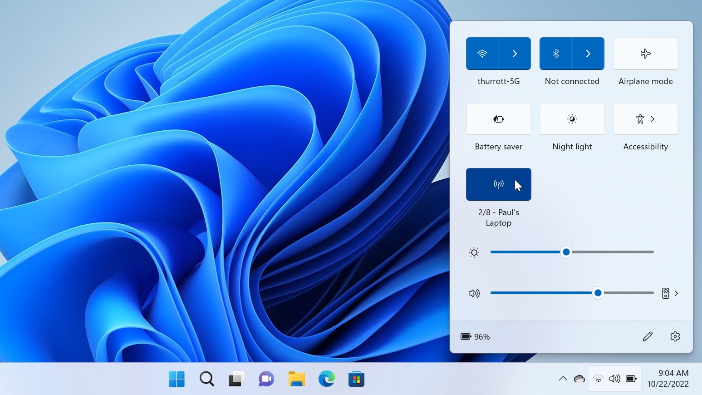Turn on Night light
The image size is (702, 395).
572,119
